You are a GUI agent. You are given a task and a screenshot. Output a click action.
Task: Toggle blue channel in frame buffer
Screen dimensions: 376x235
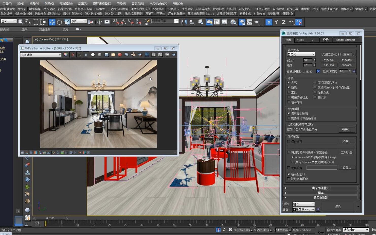click(86, 55)
